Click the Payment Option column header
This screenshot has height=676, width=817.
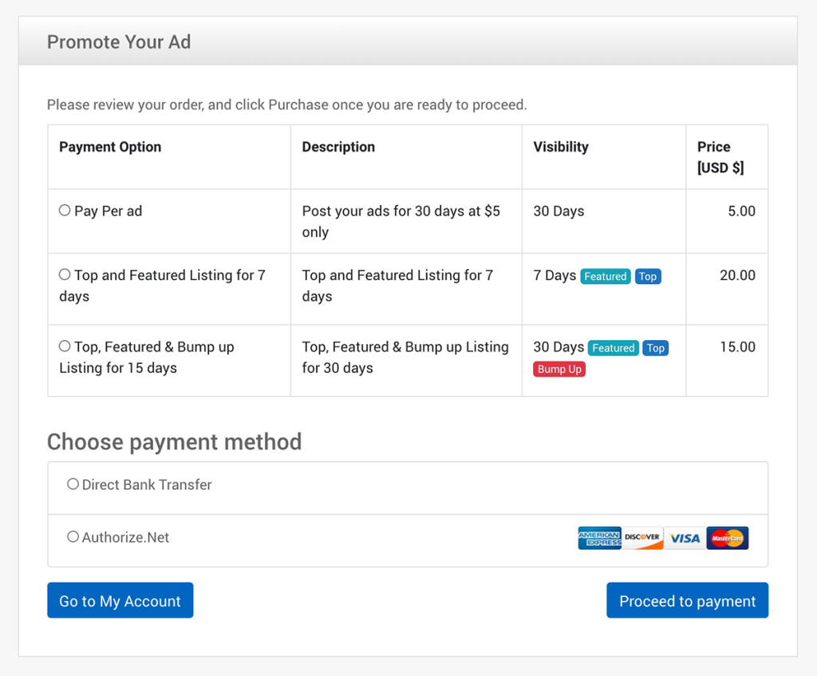pos(110,147)
